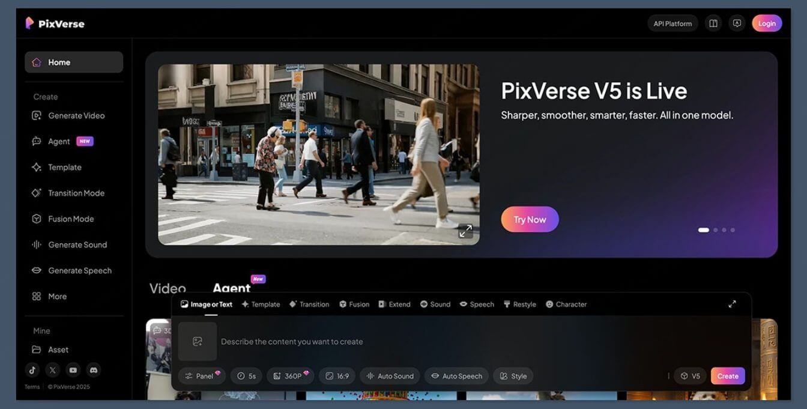Open the V5 model selector
The image size is (807, 409).
coord(690,376)
